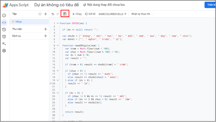Start debugging with Gỡ lỗi button
This screenshot has width=216, height=122.
coord(90,14)
